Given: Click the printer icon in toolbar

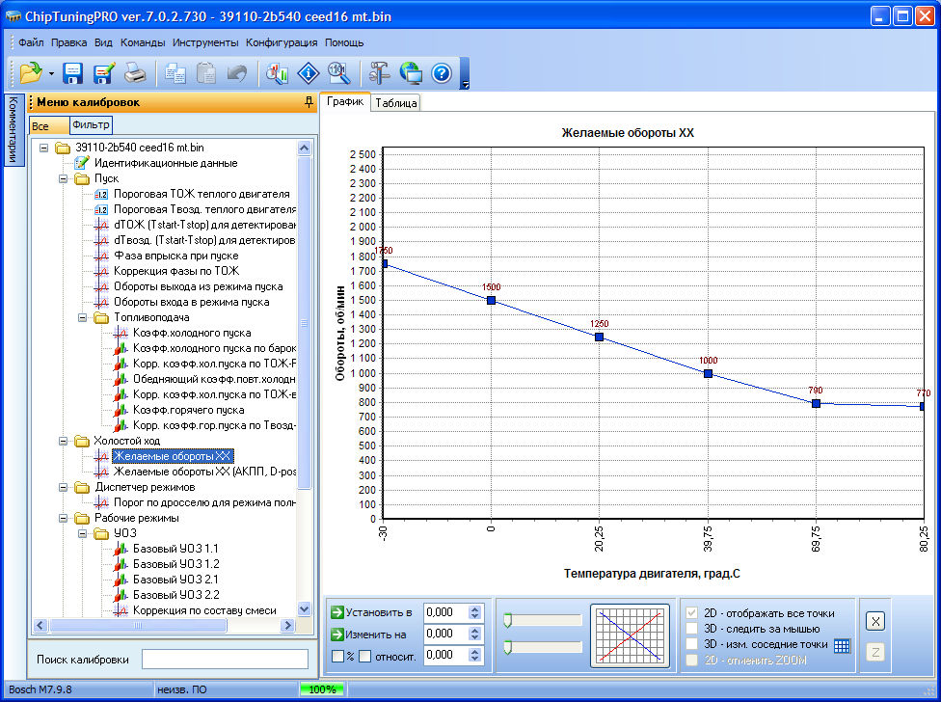Looking at the screenshot, I should click(x=136, y=73).
